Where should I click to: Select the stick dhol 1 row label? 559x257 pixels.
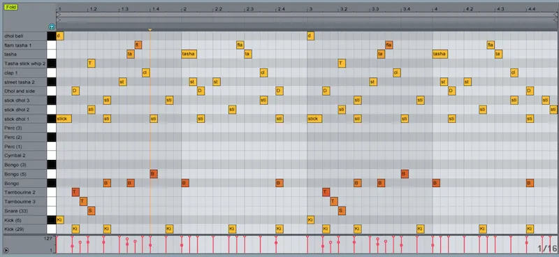pyautogui.click(x=25, y=119)
